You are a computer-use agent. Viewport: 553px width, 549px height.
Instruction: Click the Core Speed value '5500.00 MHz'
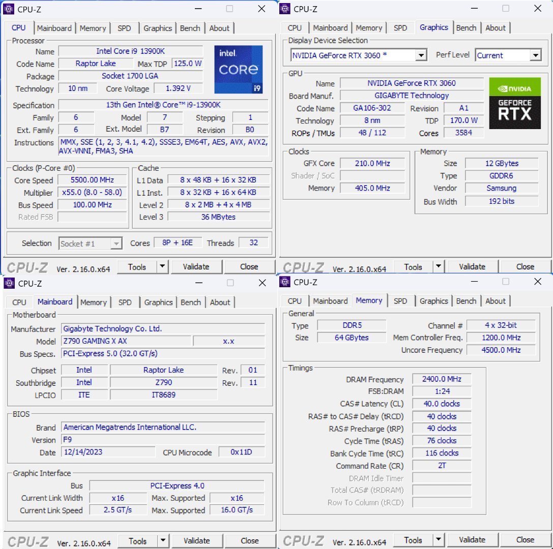coord(92,180)
